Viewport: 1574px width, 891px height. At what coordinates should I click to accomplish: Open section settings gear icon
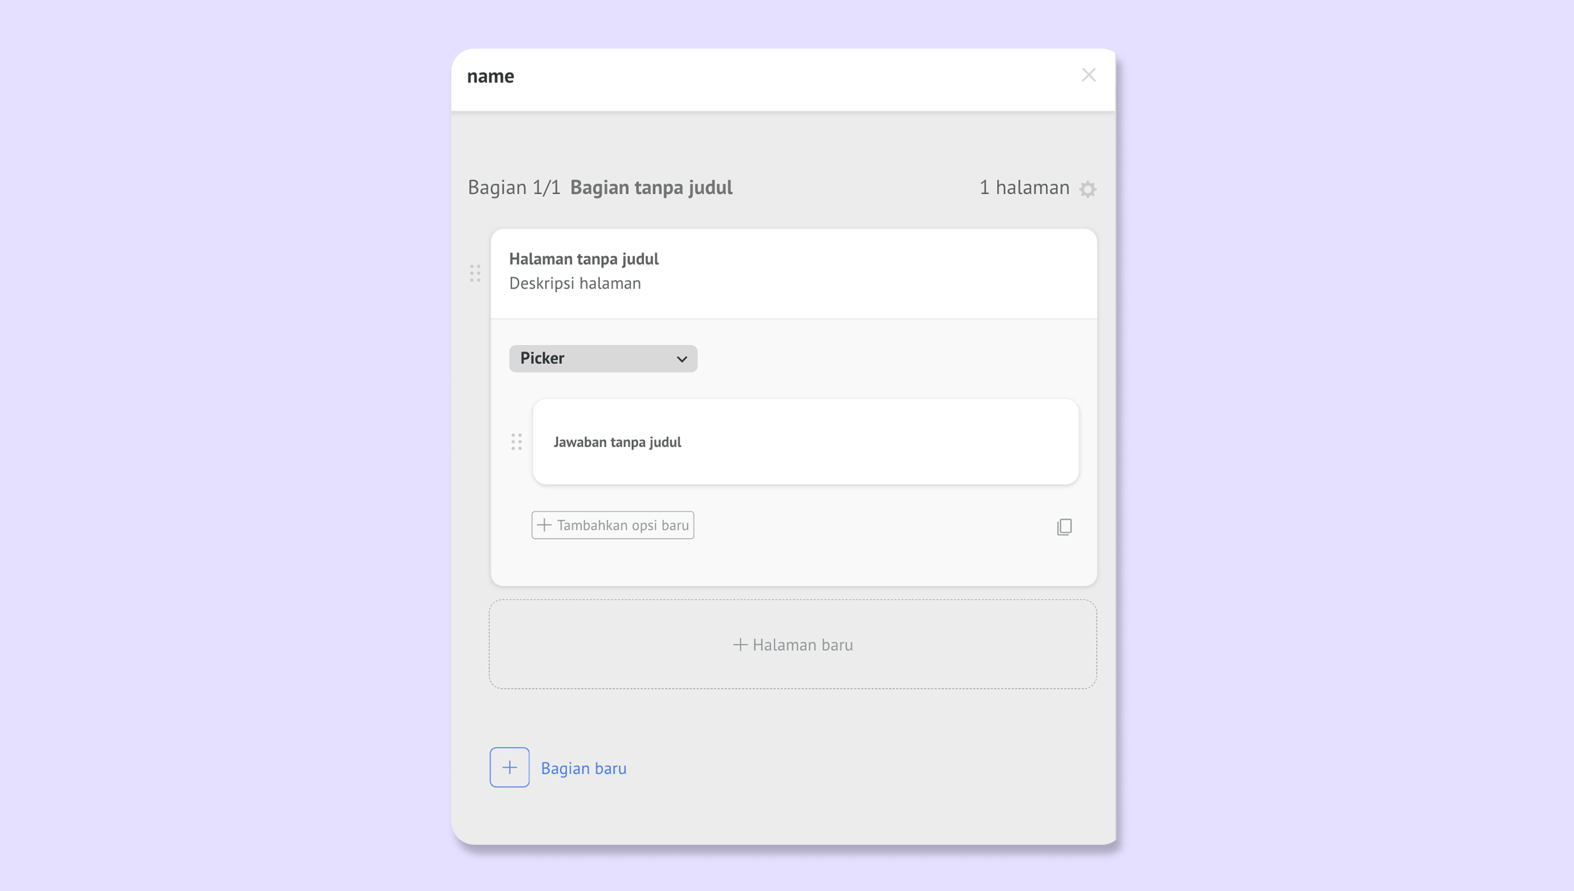tap(1087, 189)
